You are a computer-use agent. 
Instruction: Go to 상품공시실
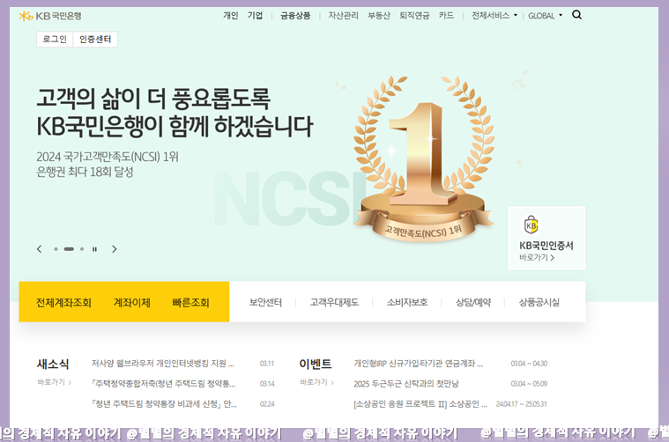[x=539, y=302]
